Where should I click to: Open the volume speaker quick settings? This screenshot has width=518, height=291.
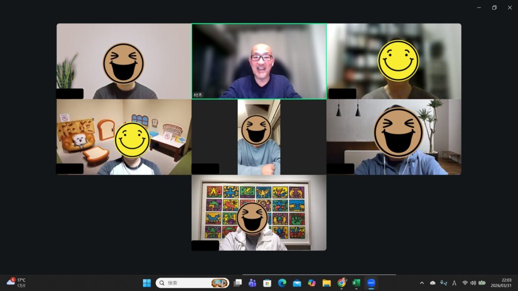point(473,283)
